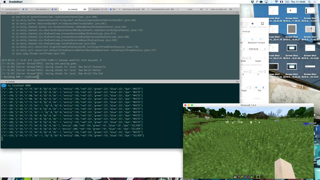Screen dimensions: 320x180
Task: Click the Unknown modifier with keycode log line
Action: click(51, 60)
